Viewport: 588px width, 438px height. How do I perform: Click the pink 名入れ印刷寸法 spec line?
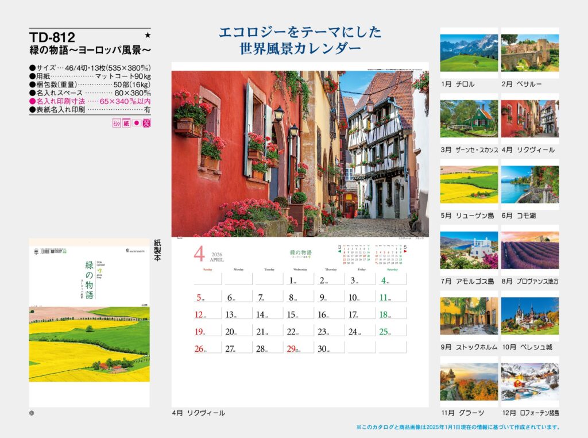pyautogui.click(x=90, y=101)
